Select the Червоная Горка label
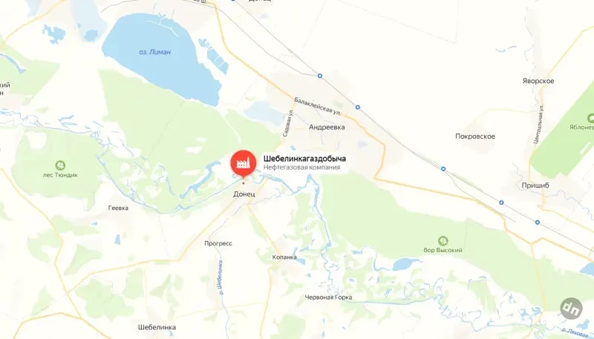 pos(328,297)
